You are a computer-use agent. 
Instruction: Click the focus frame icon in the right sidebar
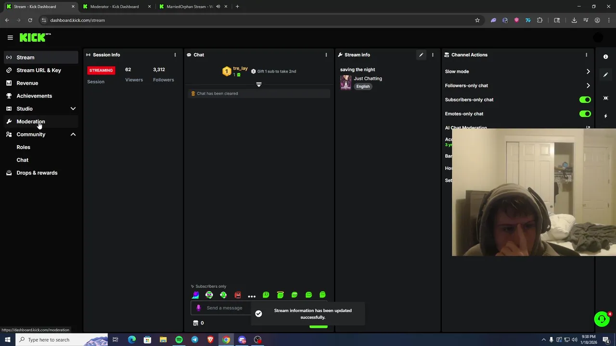606,98
